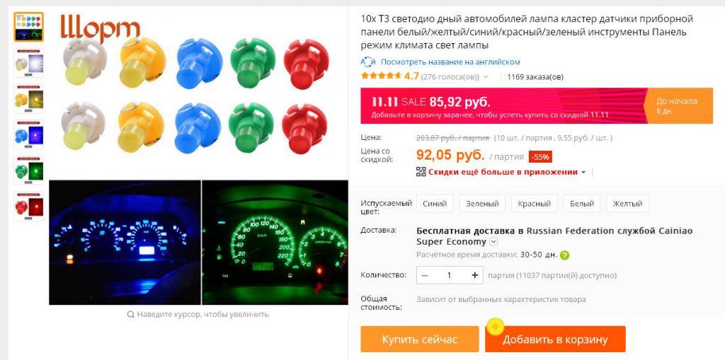Choose the Красный emitted color
The height and width of the screenshot is (360, 725).
(534, 203)
